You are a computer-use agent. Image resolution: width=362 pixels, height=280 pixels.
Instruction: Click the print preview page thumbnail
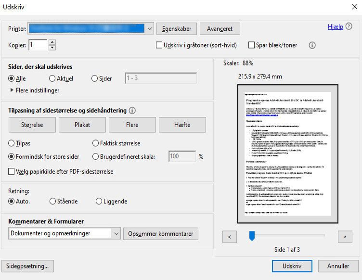(288, 154)
